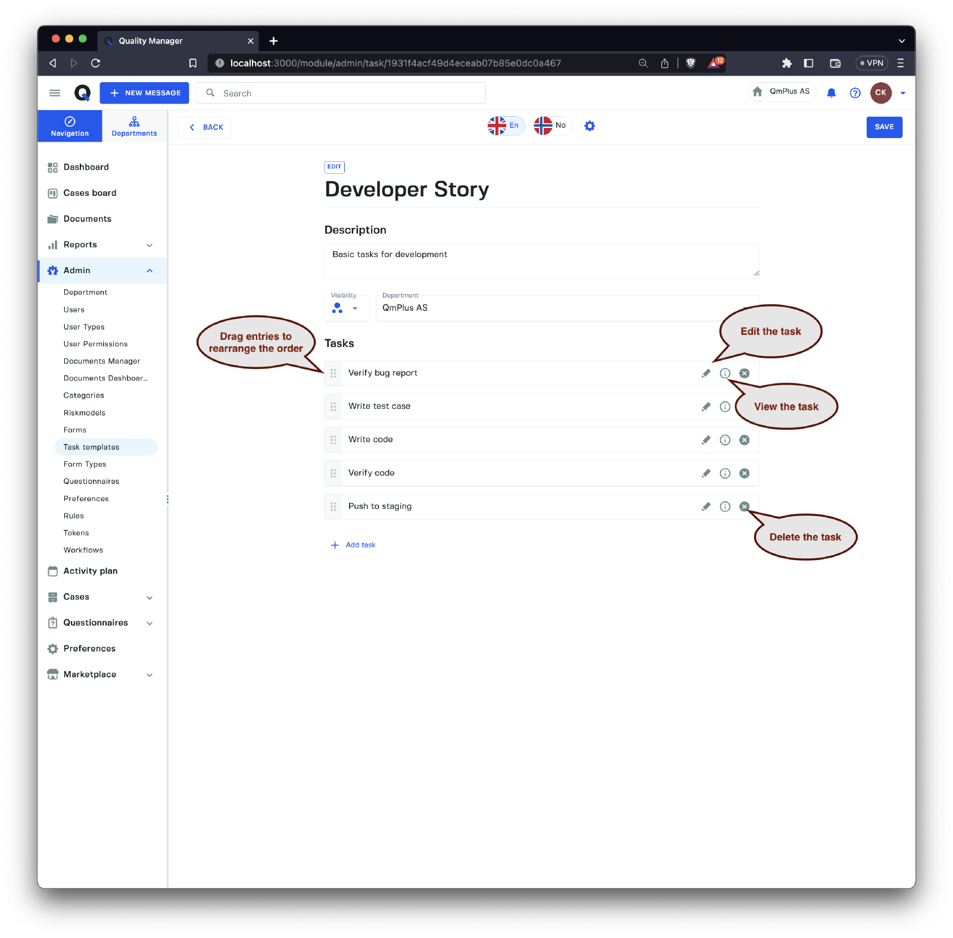
Task: Click into the Description text area
Action: (x=541, y=261)
